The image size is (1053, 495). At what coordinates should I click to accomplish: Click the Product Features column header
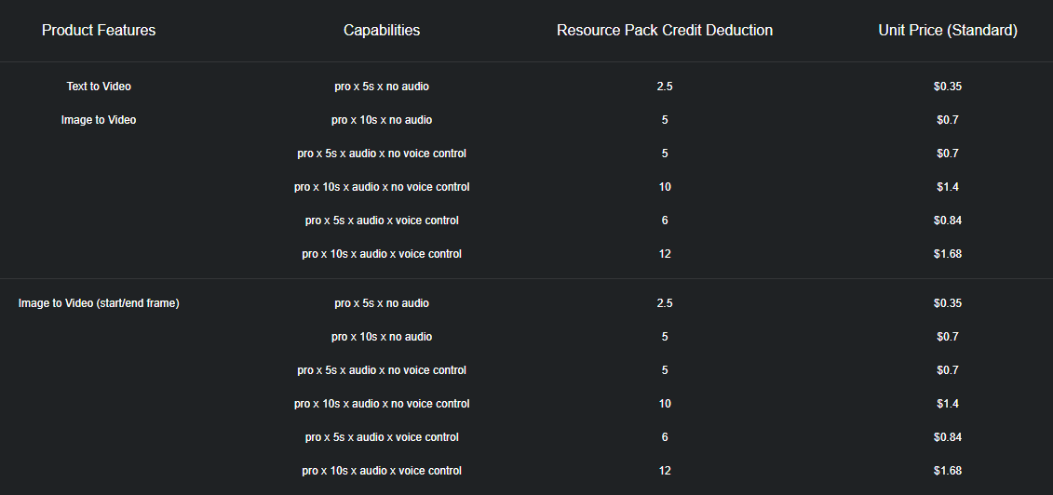[99, 31]
